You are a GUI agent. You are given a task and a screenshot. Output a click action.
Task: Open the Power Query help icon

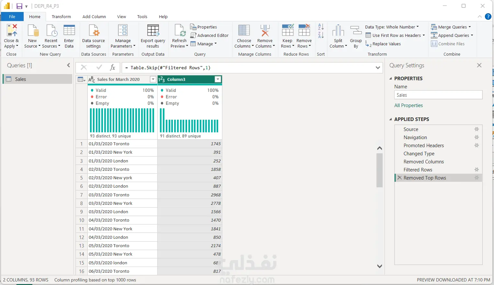point(488,16)
